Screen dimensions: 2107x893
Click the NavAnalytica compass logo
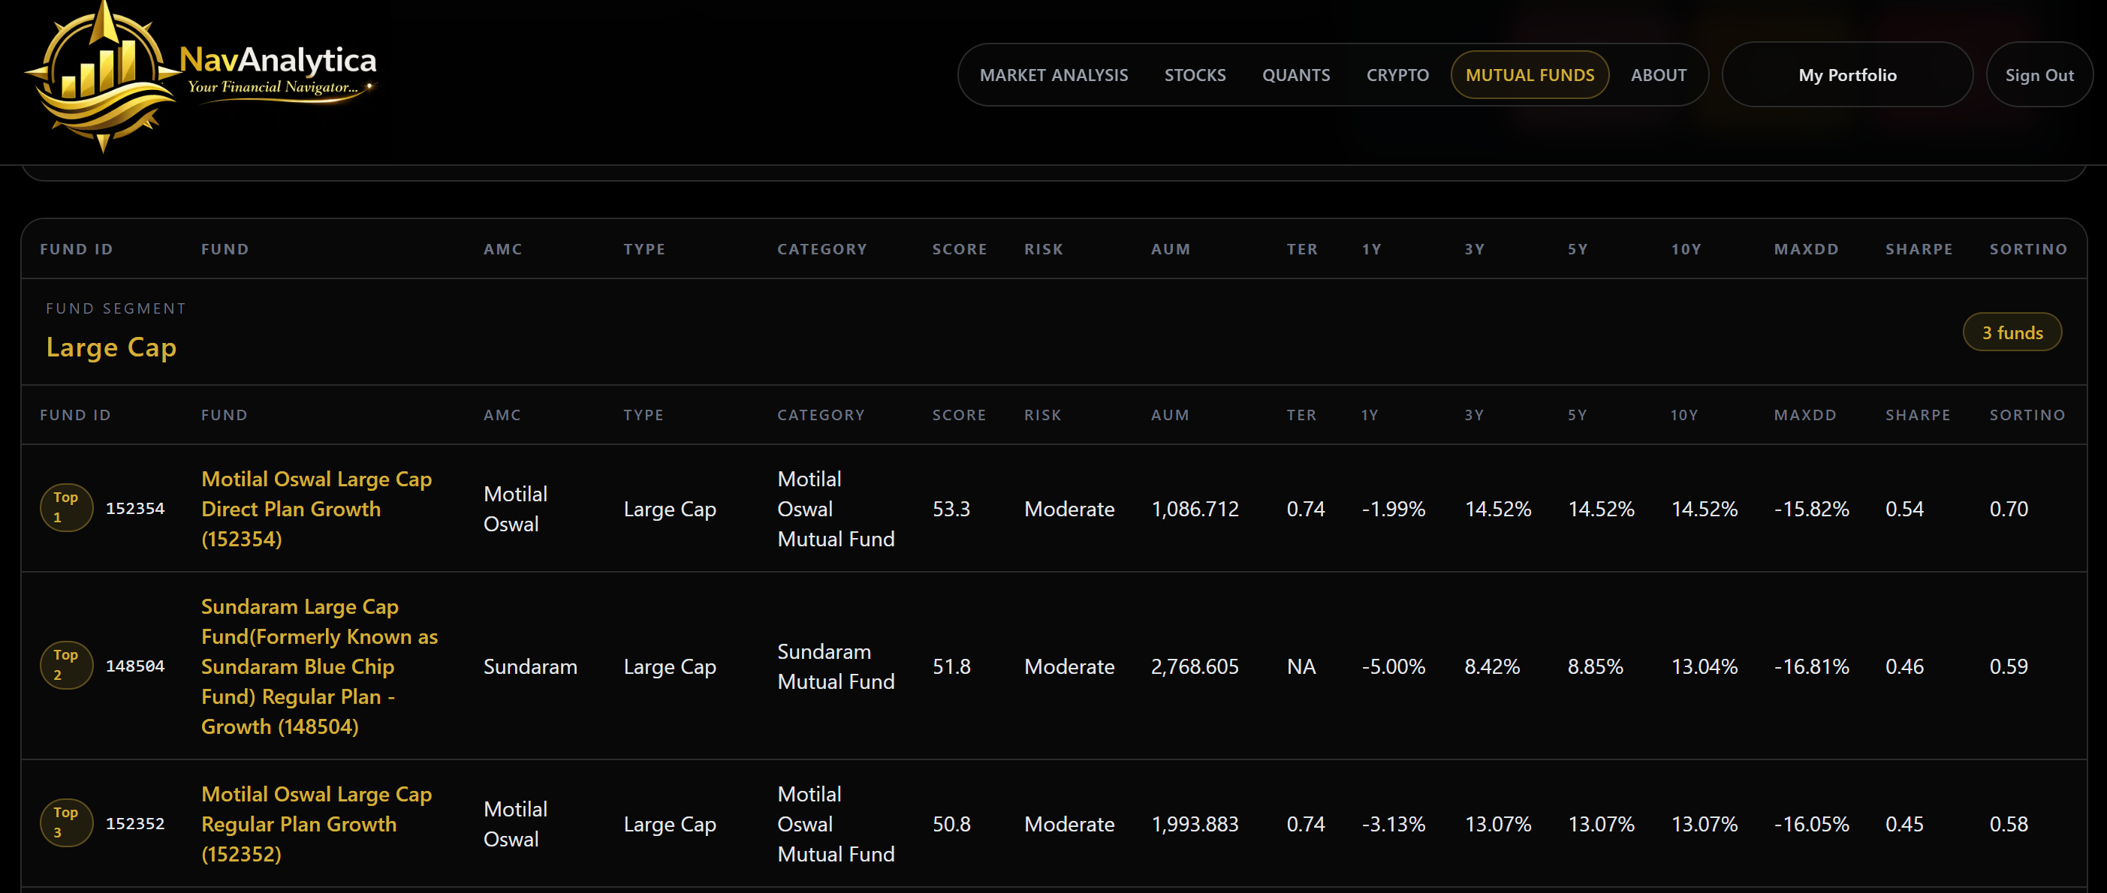pos(102,76)
